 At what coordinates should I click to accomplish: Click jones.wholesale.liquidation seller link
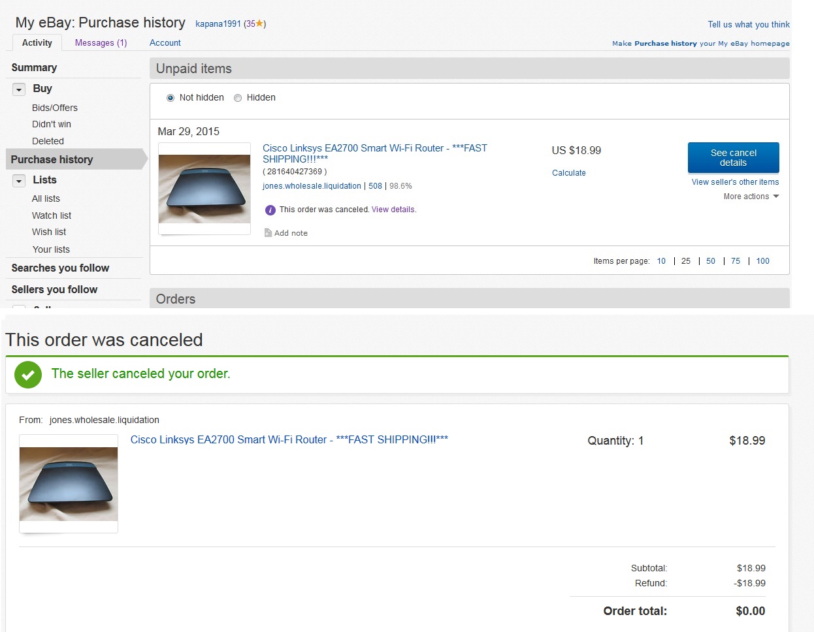pos(312,186)
